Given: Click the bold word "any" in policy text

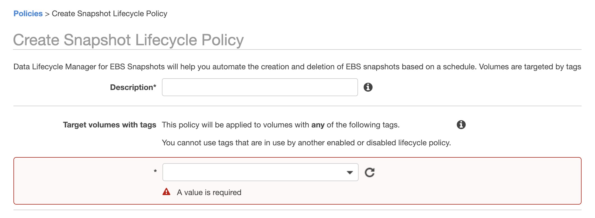Looking at the screenshot, I should (318, 125).
